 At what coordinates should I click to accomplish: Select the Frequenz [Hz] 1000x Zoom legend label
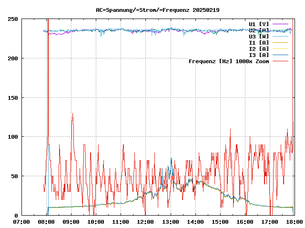click(229, 61)
